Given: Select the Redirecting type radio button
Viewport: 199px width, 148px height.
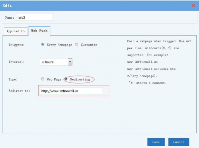Looking at the screenshot, I should tap(66, 79).
